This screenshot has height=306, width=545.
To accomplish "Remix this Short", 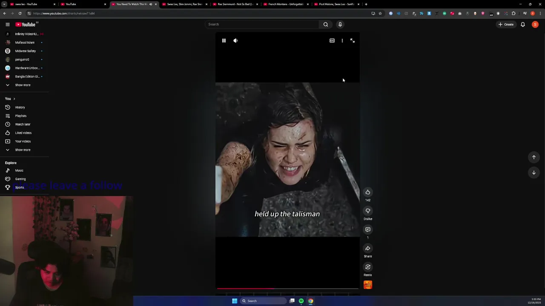I will [368, 267].
